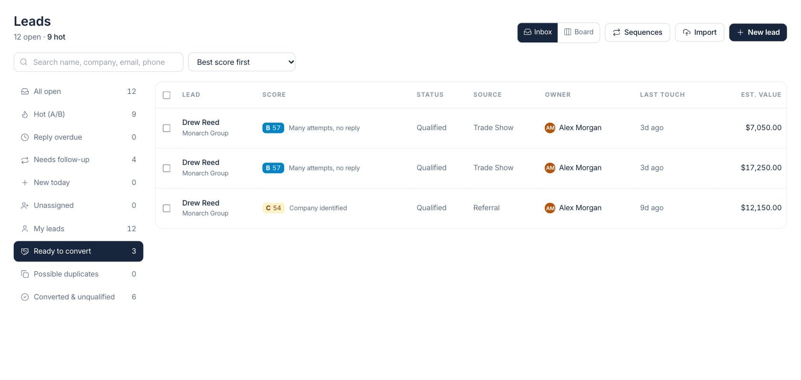Image resolution: width=801 pixels, height=380 pixels.
Task: Check the box for the $12,150.00 lead
Action: (x=166, y=208)
